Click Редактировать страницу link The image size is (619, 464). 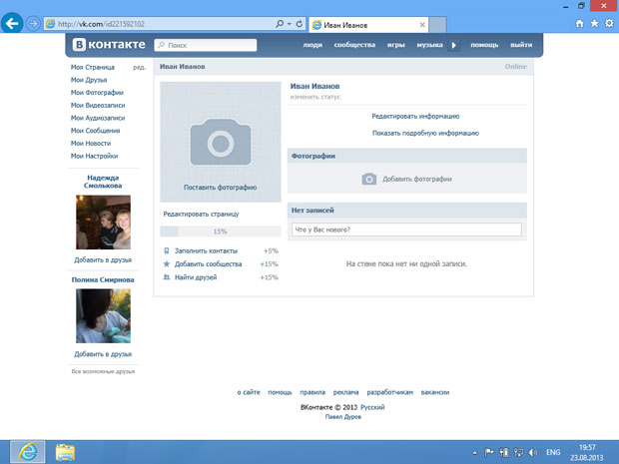pos(201,215)
